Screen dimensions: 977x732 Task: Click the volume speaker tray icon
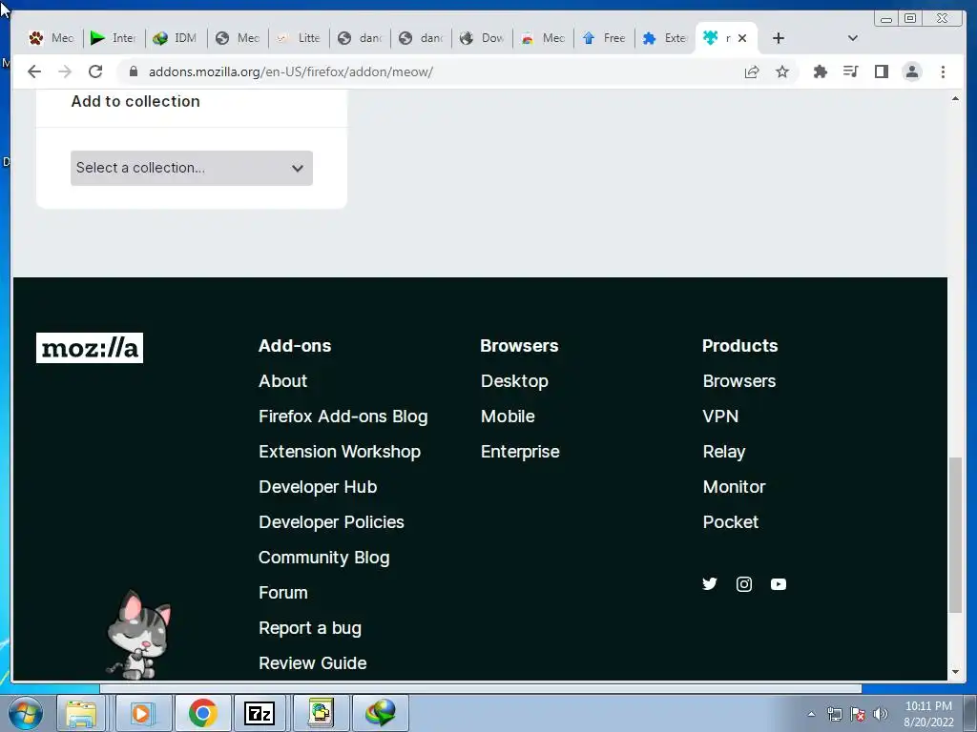881,714
